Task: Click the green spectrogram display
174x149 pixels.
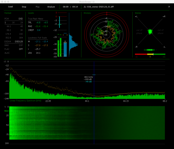Action: pos(87,123)
